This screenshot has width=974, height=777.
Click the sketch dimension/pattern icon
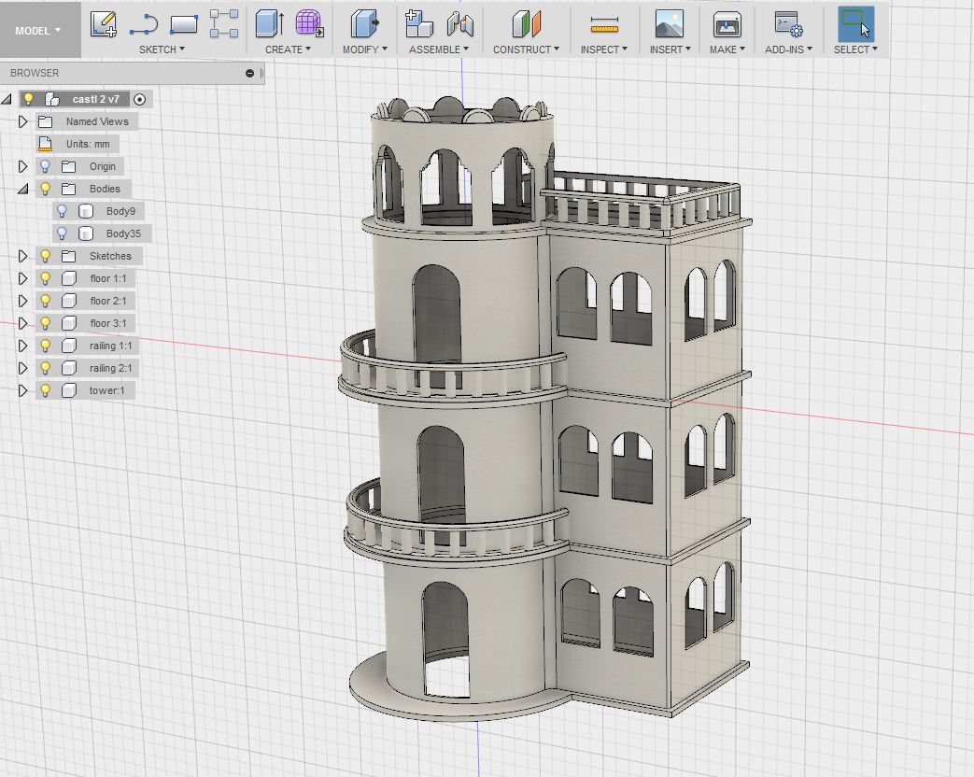coord(223,23)
